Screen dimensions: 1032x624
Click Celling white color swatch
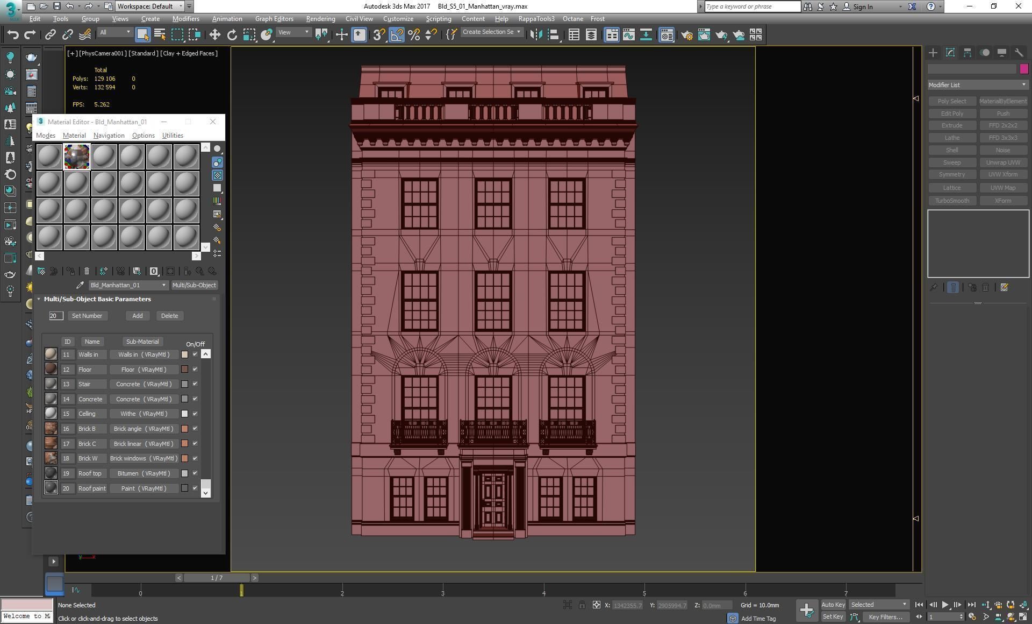pos(184,414)
